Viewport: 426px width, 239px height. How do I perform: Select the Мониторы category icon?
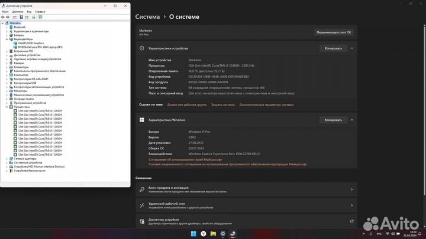[x=11, y=91]
